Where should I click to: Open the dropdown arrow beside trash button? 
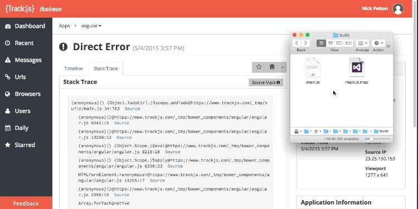click(x=283, y=67)
